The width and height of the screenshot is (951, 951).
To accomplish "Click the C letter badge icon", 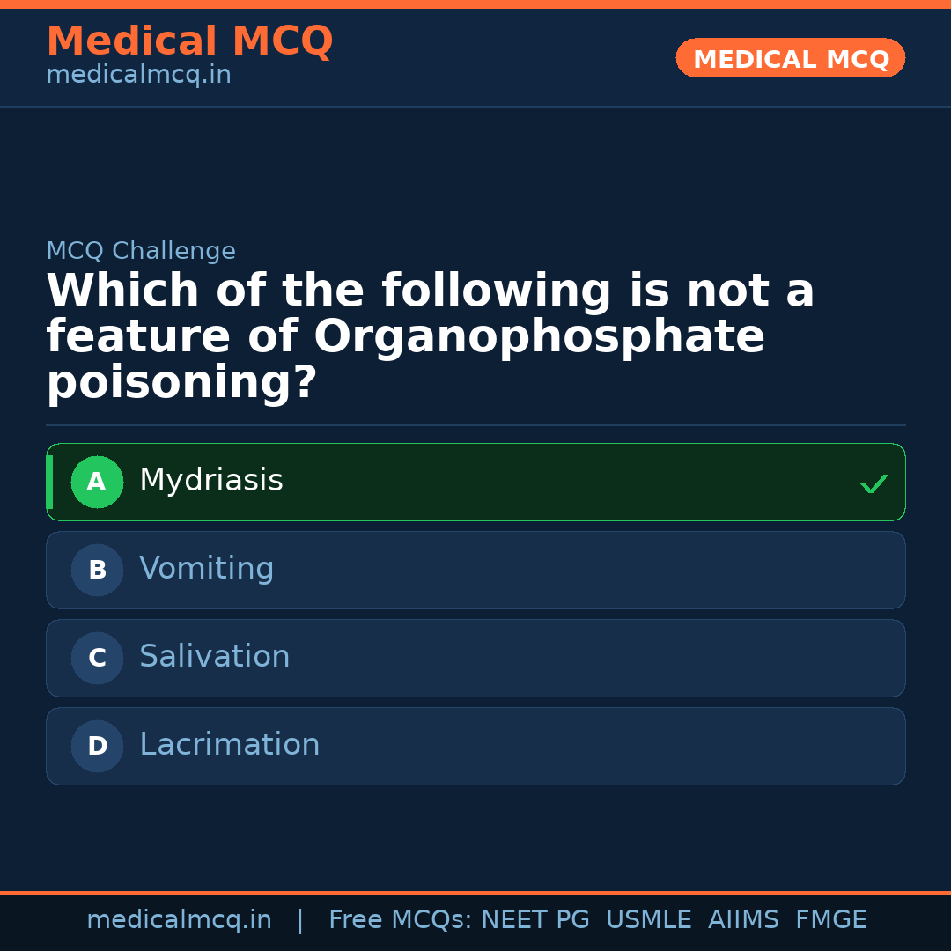I will (x=97, y=658).
